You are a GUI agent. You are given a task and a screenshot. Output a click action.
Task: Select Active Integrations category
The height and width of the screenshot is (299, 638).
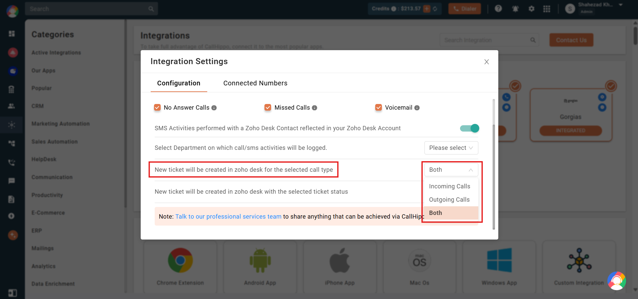(x=56, y=52)
